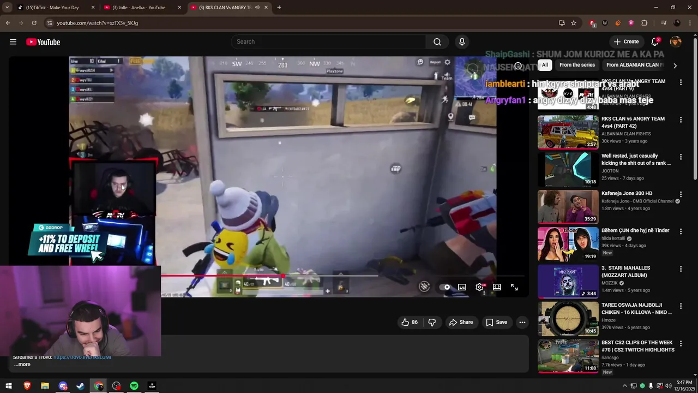This screenshot has height=393, width=698.
Task: Install app icon in address bar
Action: [562, 23]
